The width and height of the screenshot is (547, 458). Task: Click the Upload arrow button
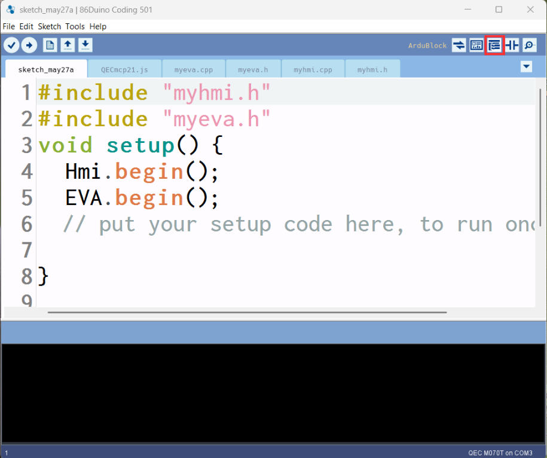pos(29,45)
